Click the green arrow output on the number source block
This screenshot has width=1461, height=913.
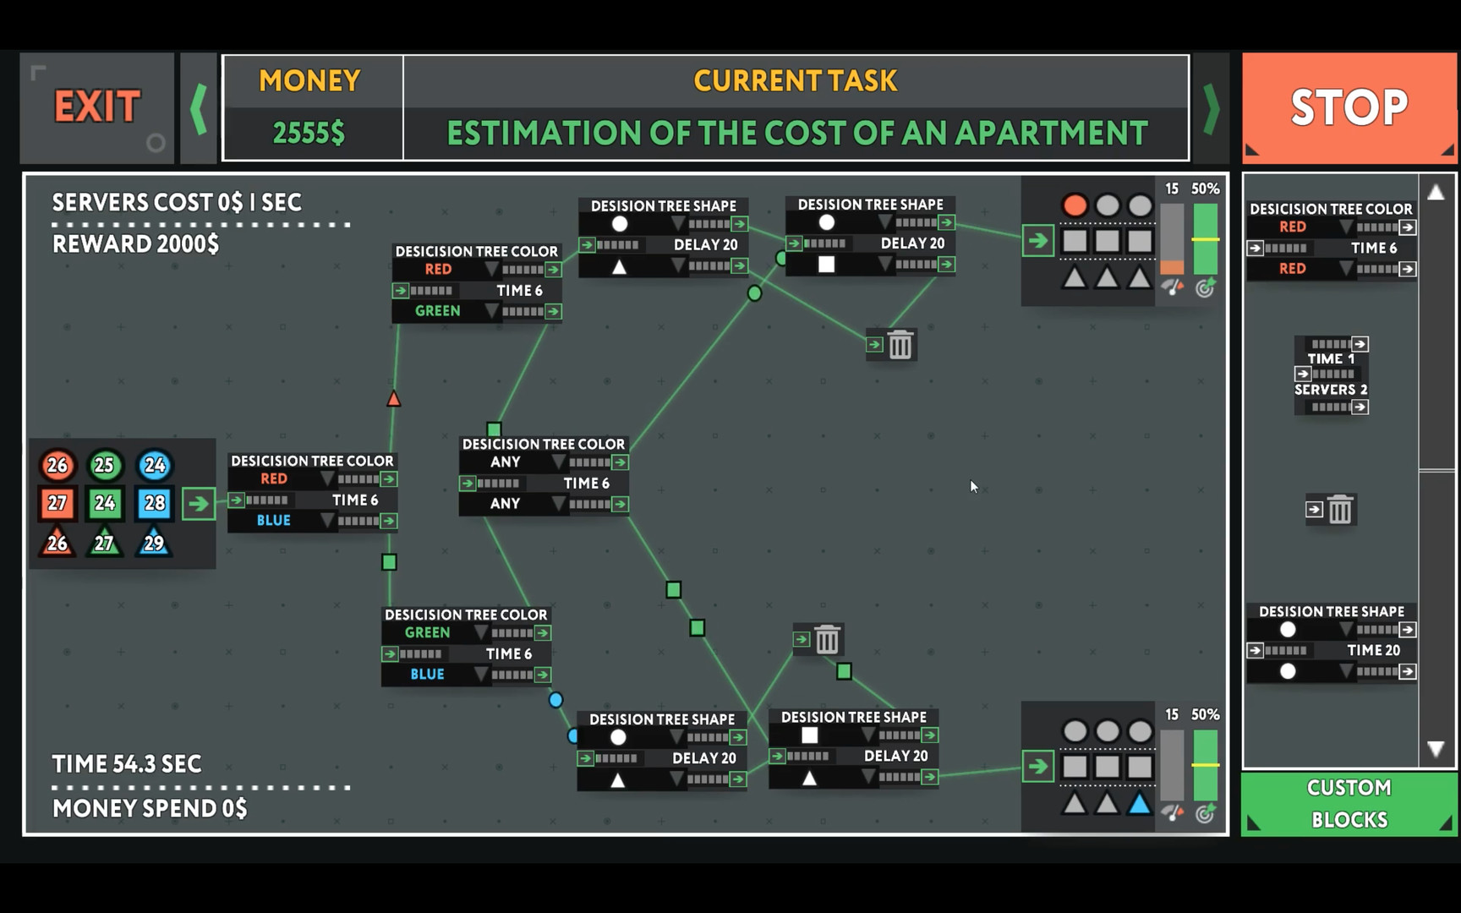(x=200, y=504)
